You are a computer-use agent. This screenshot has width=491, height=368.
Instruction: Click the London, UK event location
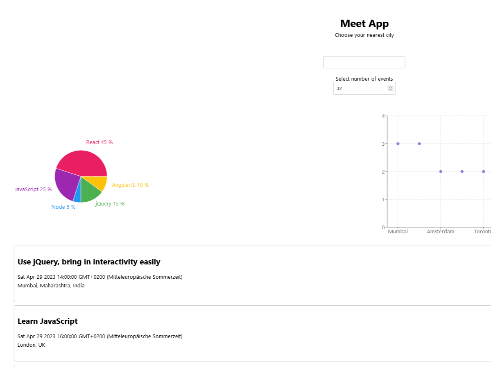32,345
